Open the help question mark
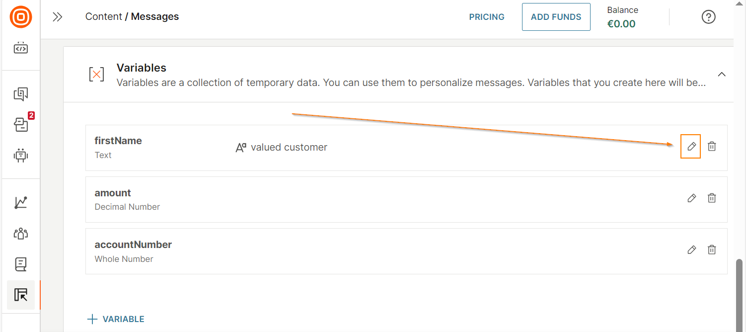This screenshot has height=332, width=746. [708, 17]
